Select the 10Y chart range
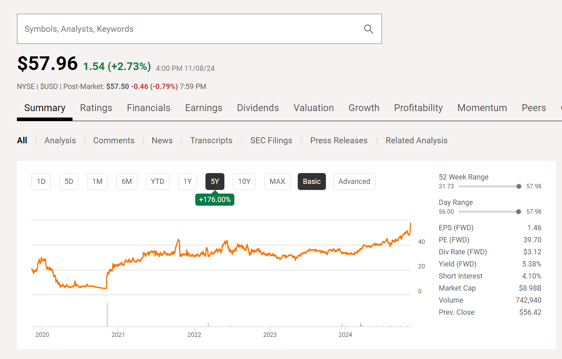The height and width of the screenshot is (359, 562). [x=244, y=182]
